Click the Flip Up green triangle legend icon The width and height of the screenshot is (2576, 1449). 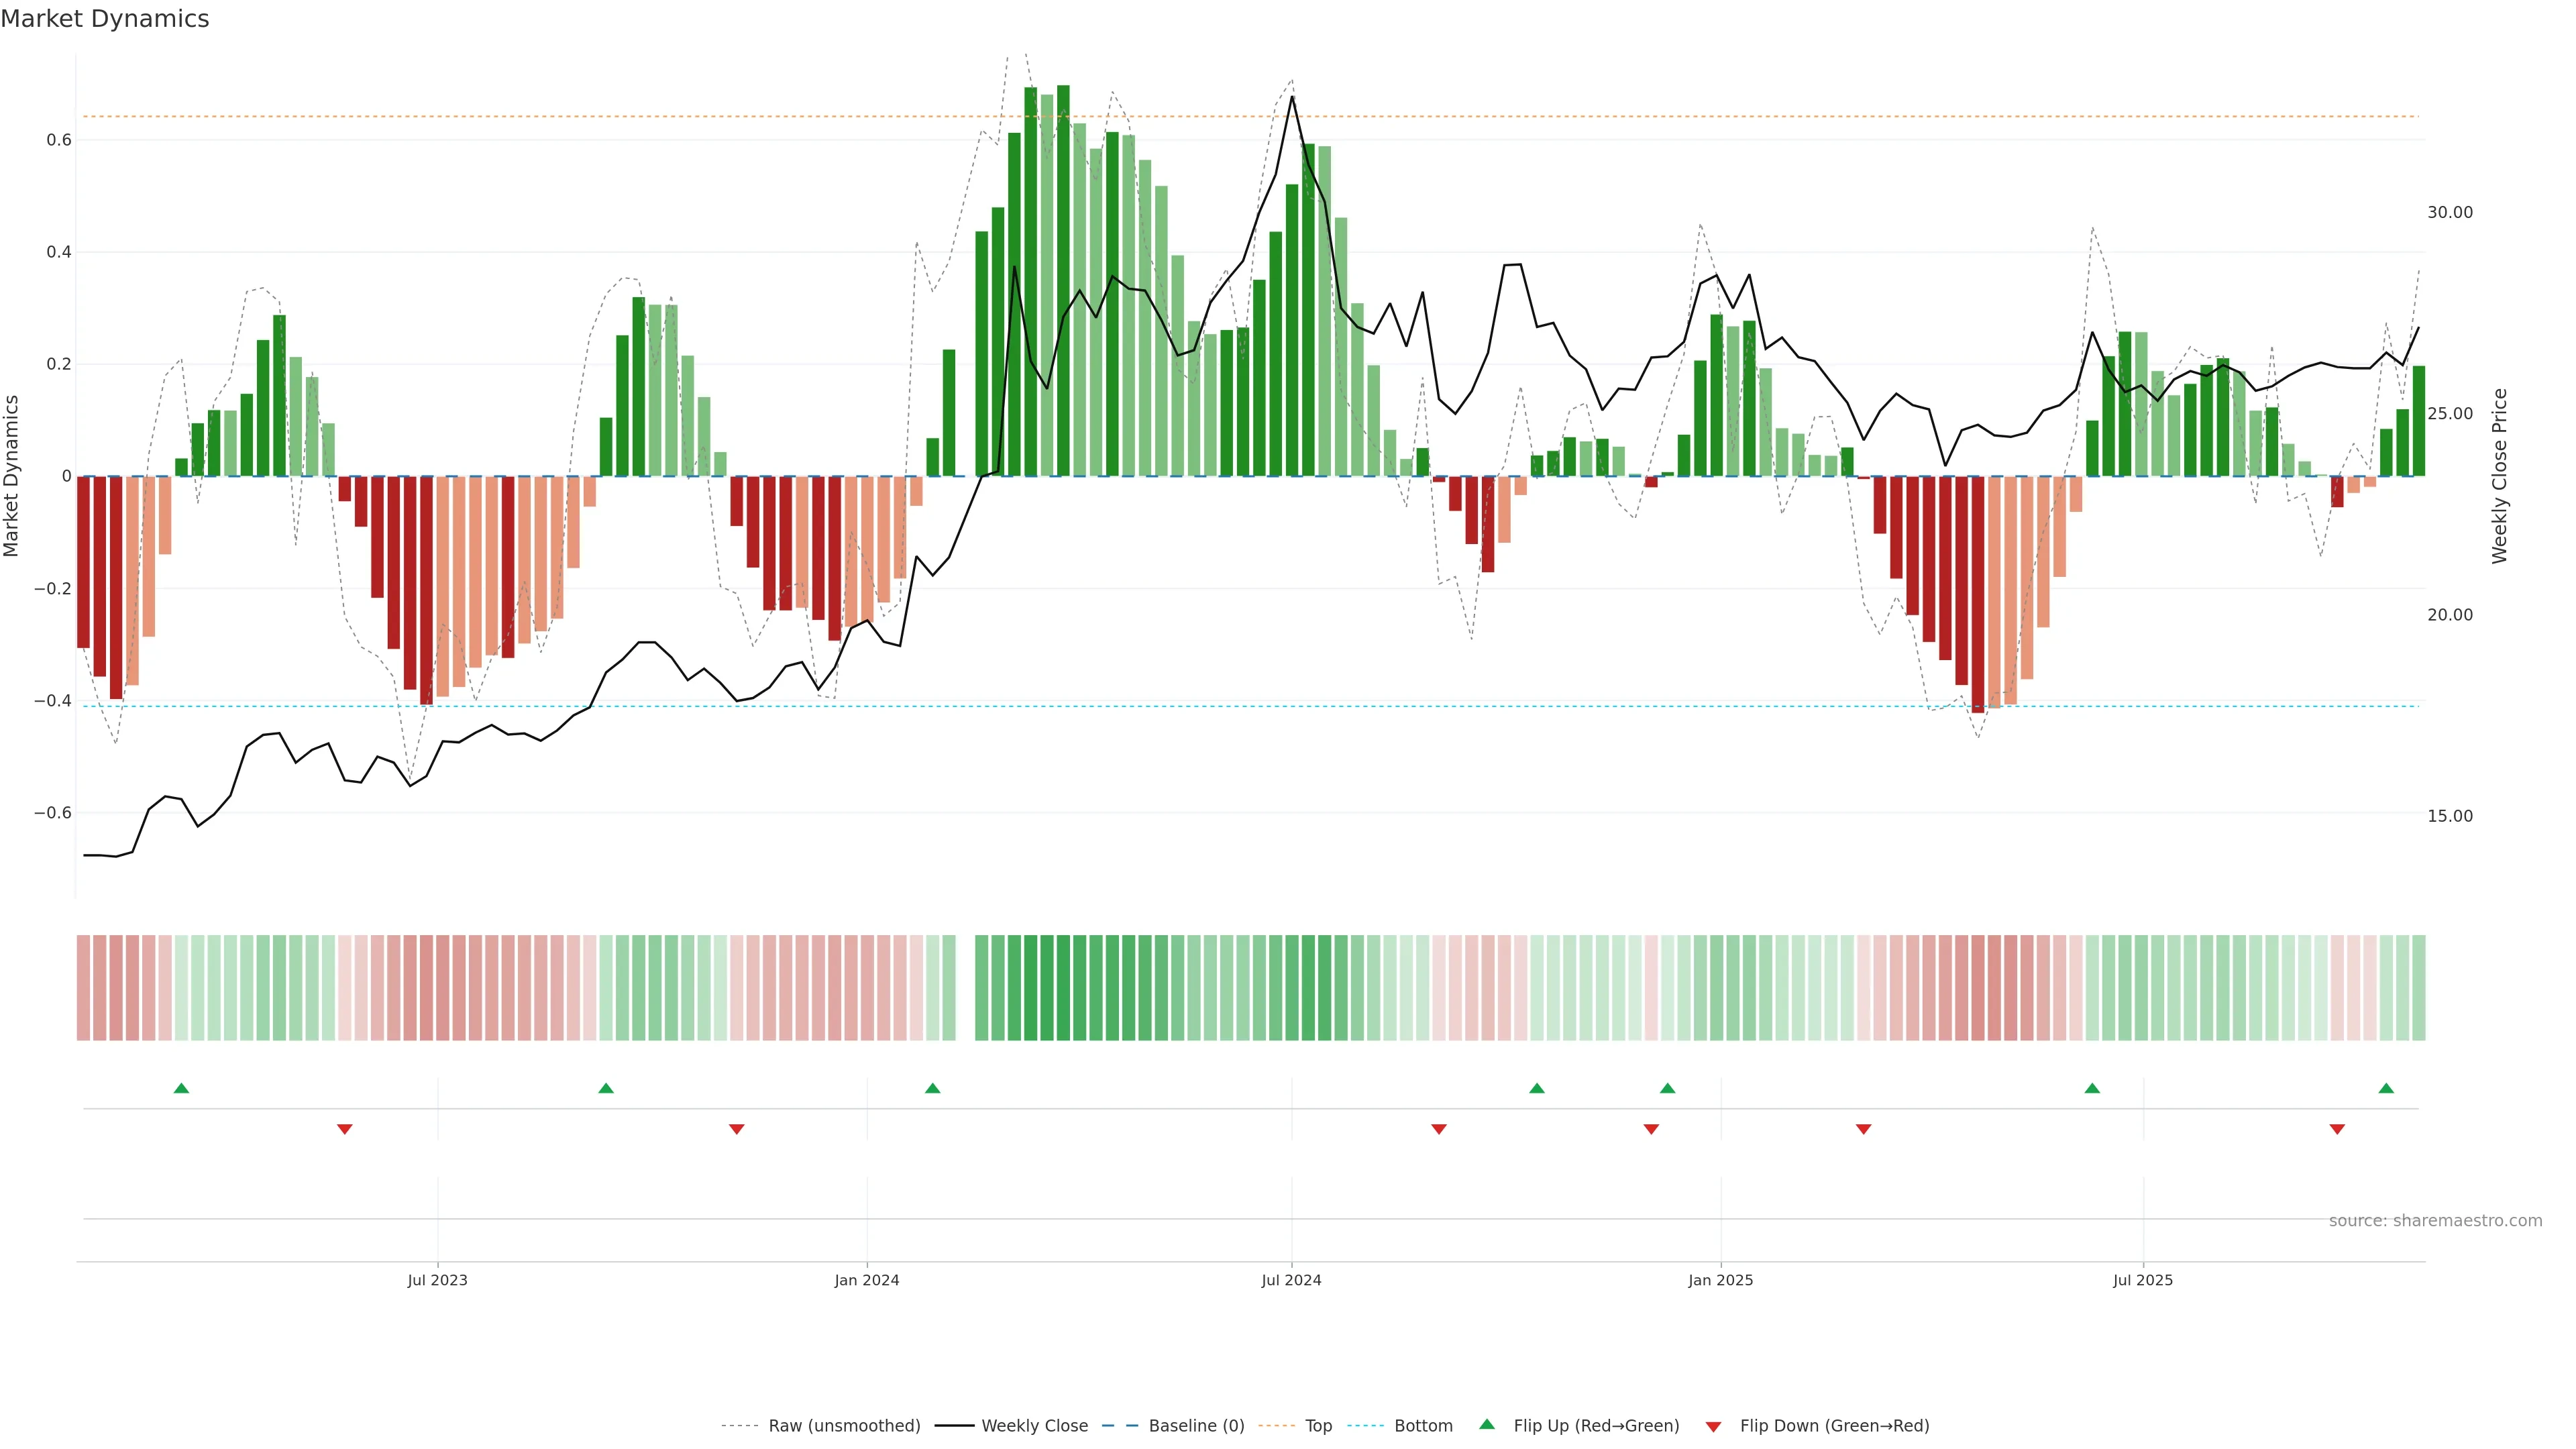click(1487, 1424)
